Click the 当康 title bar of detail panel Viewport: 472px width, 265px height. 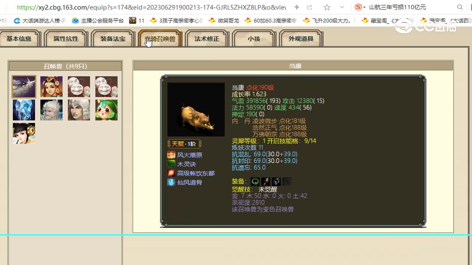click(293, 66)
